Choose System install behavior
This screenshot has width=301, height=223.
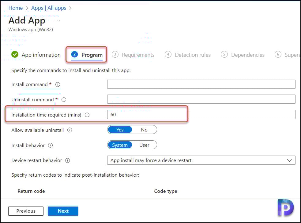(x=120, y=145)
